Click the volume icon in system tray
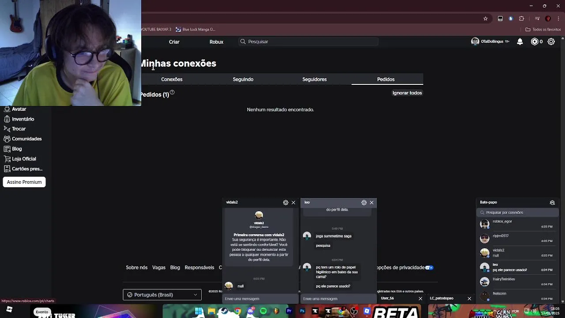The width and height of the screenshot is (565, 318). coord(534,311)
